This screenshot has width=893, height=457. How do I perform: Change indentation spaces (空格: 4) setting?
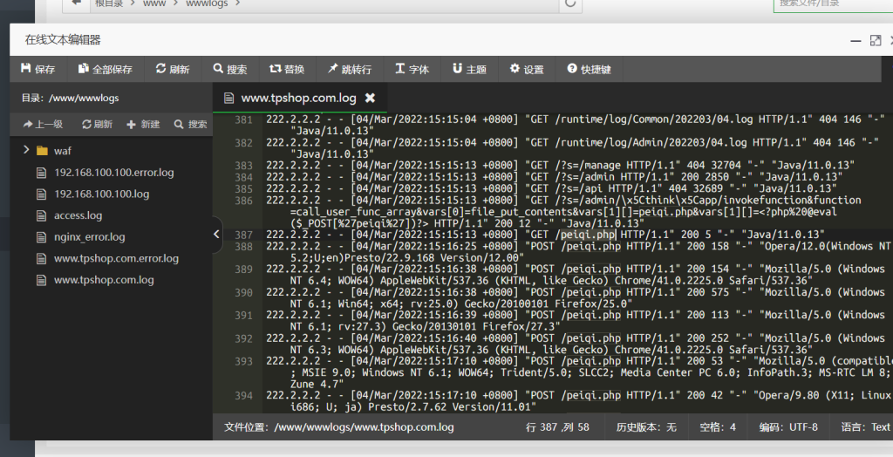pyautogui.click(x=719, y=427)
